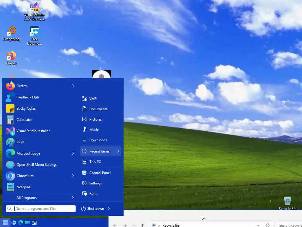Select the Free Download Manager desktop shortcut
The image size is (302, 227).
(x=35, y=36)
